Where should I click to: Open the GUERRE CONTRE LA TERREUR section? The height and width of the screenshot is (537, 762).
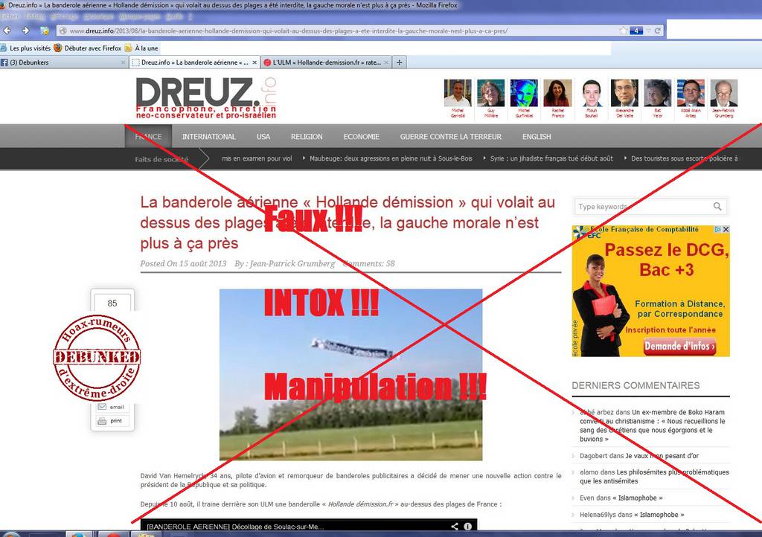(x=450, y=136)
